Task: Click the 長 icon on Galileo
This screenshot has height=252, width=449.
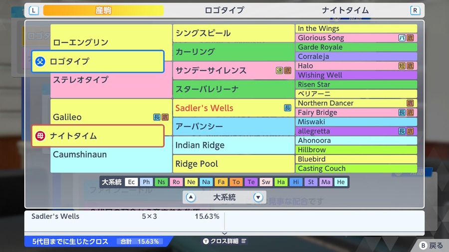Action: pyautogui.click(x=157, y=117)
